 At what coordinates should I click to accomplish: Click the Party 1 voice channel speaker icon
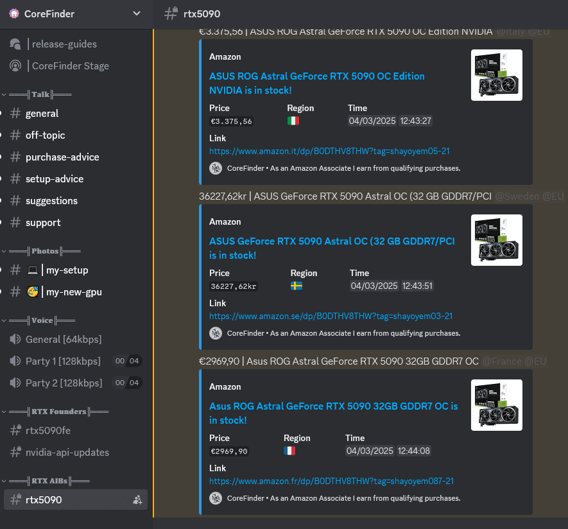(x=15, y=361)
